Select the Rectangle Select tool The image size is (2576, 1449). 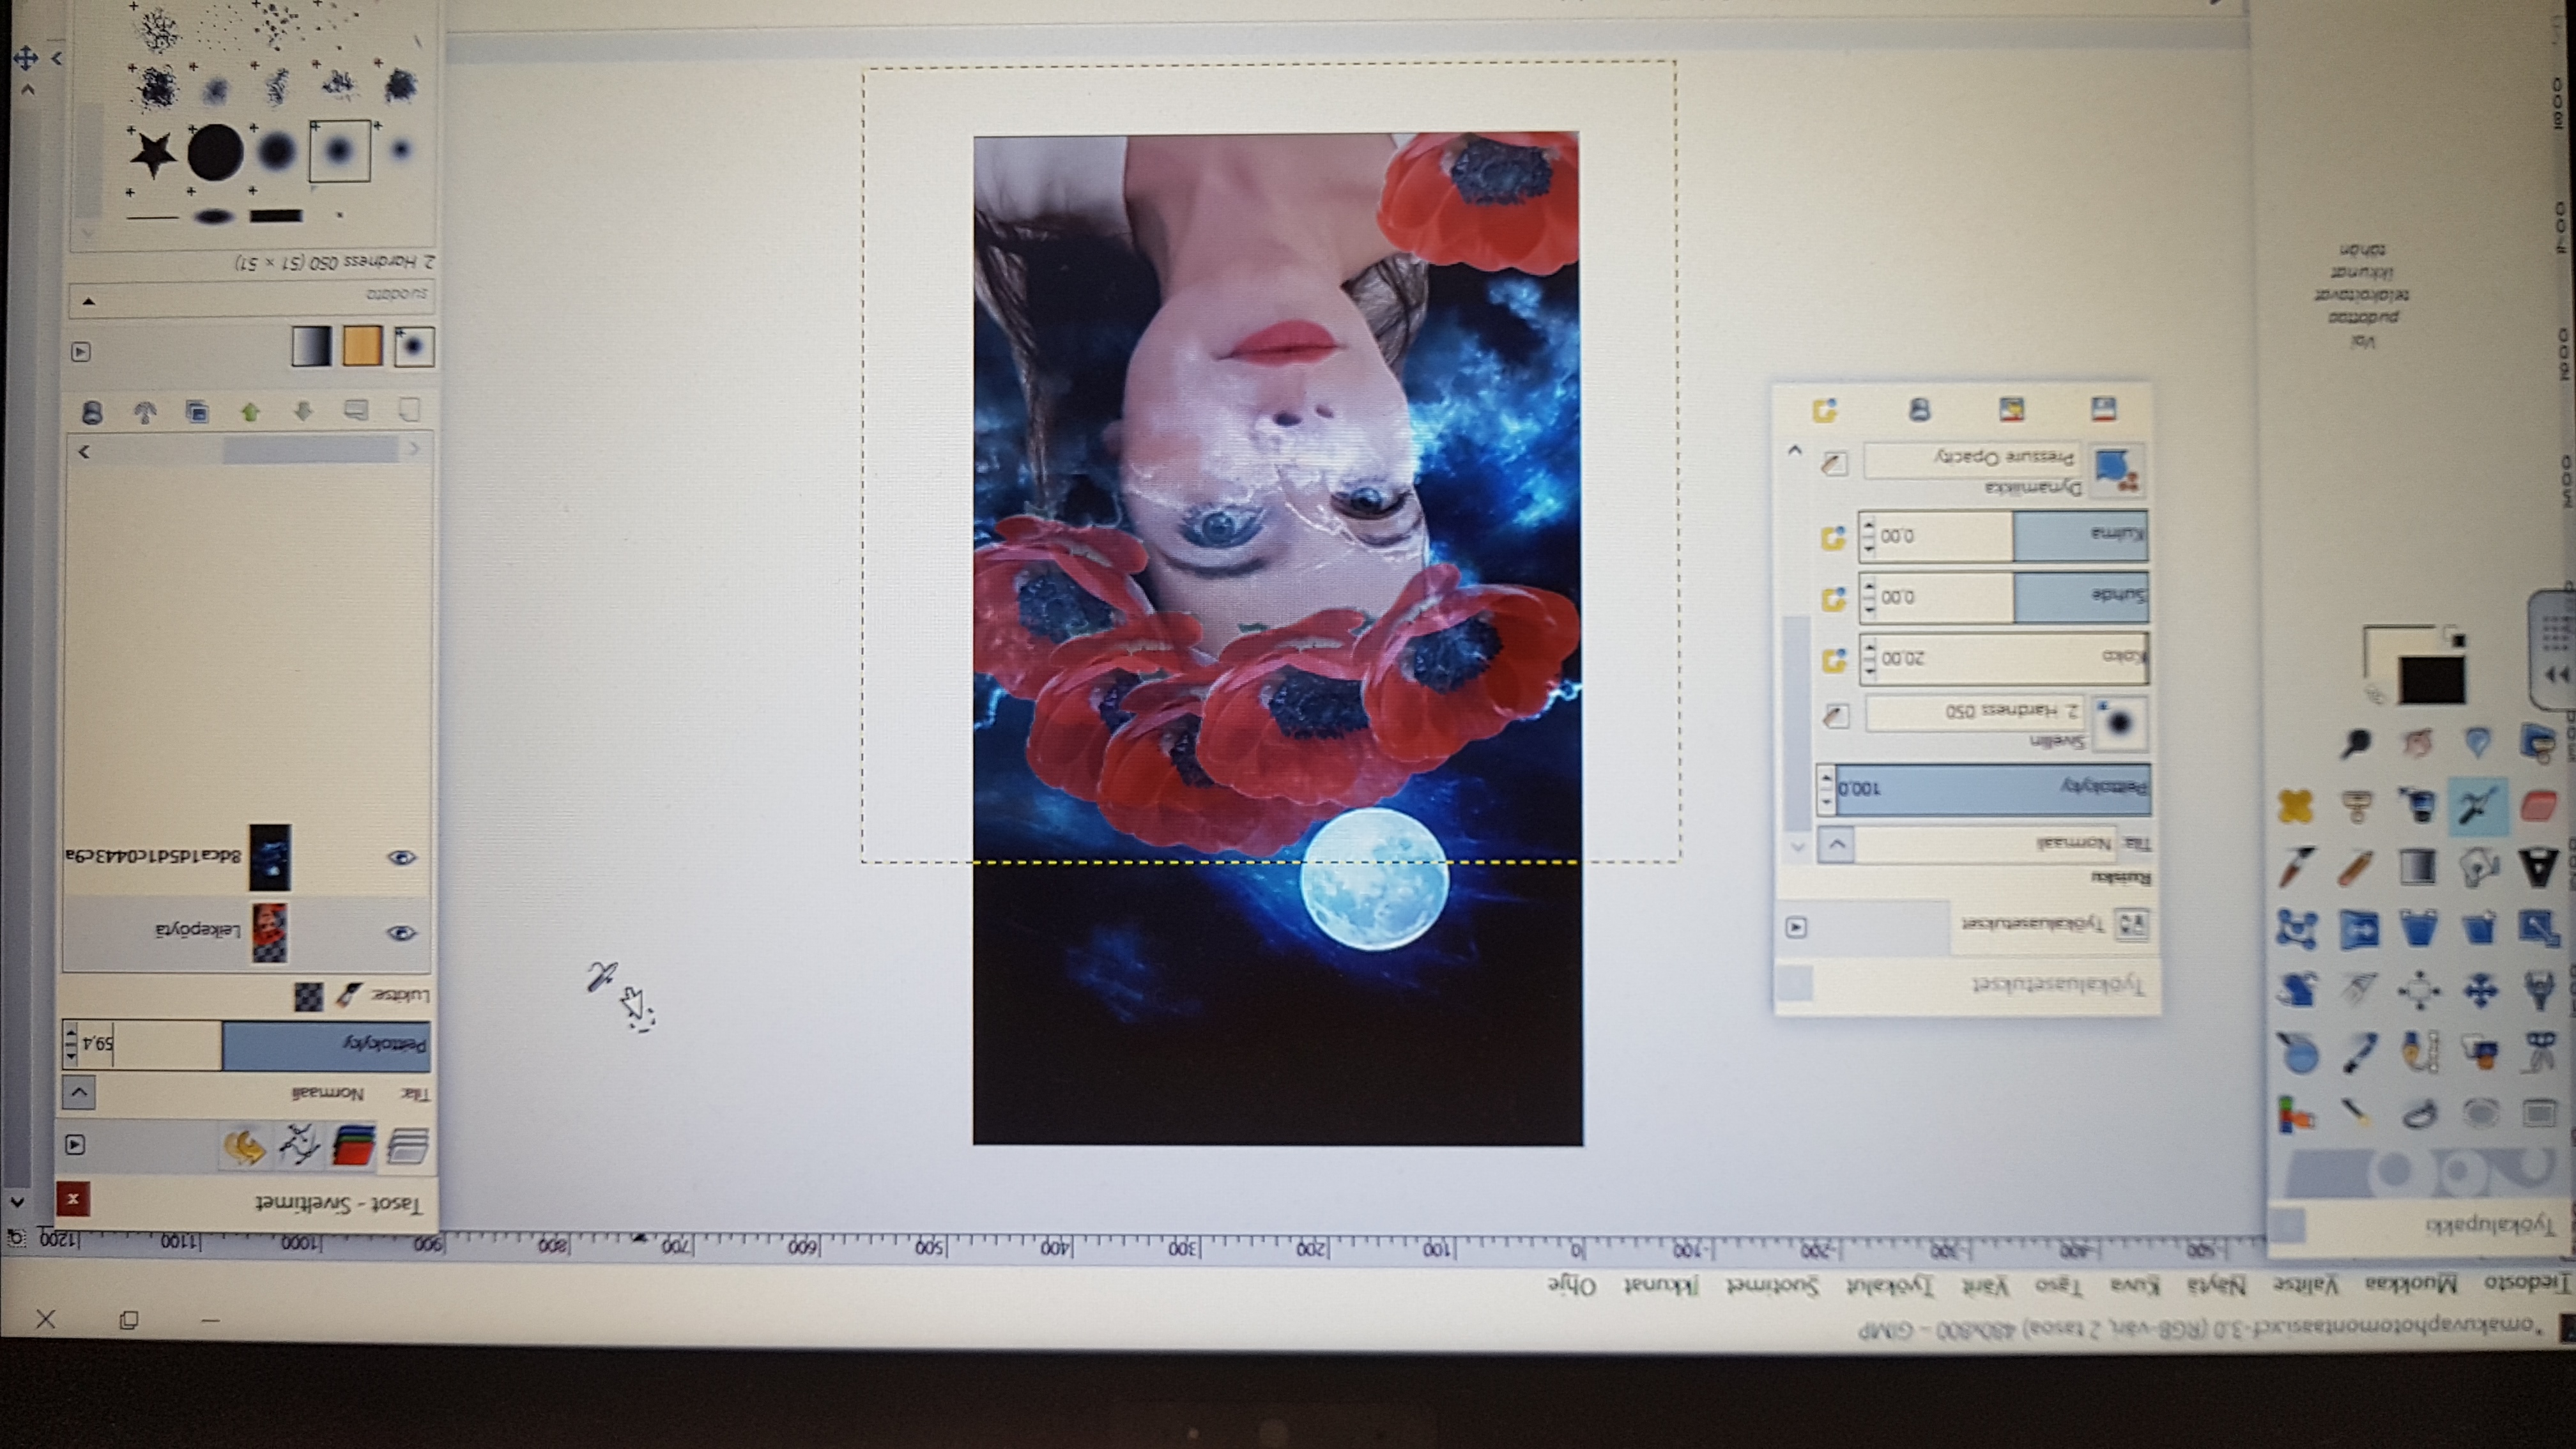pos(2540,1113)
